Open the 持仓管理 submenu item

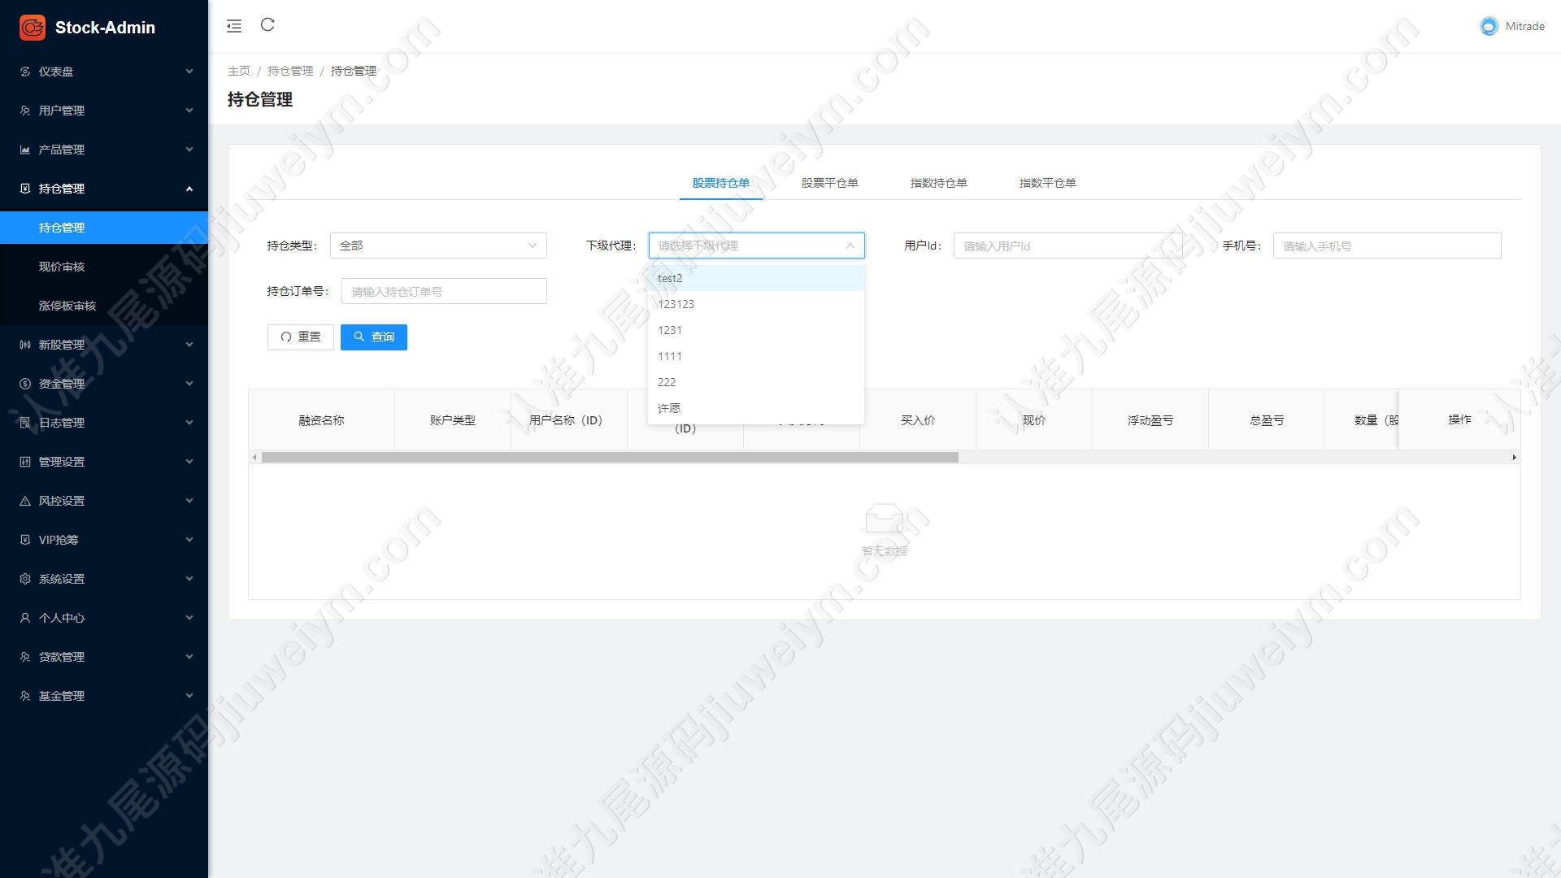coord(104,228)
